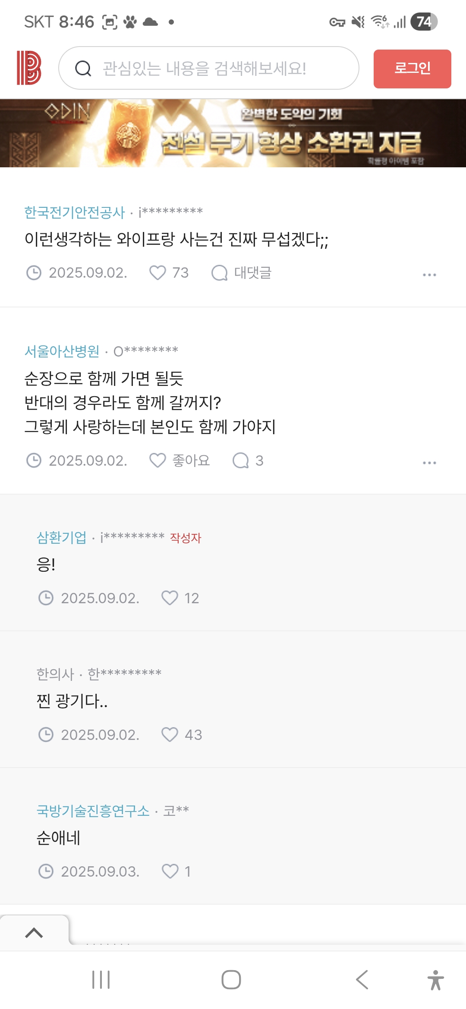Viewport: 466px width, 1009px height.
Task: Tap the 대댓글 reply icon
Action: [x=219, y=273]
